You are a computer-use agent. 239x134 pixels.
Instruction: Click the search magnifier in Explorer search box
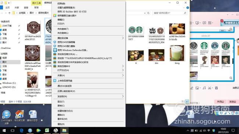(x=185, y=13)
